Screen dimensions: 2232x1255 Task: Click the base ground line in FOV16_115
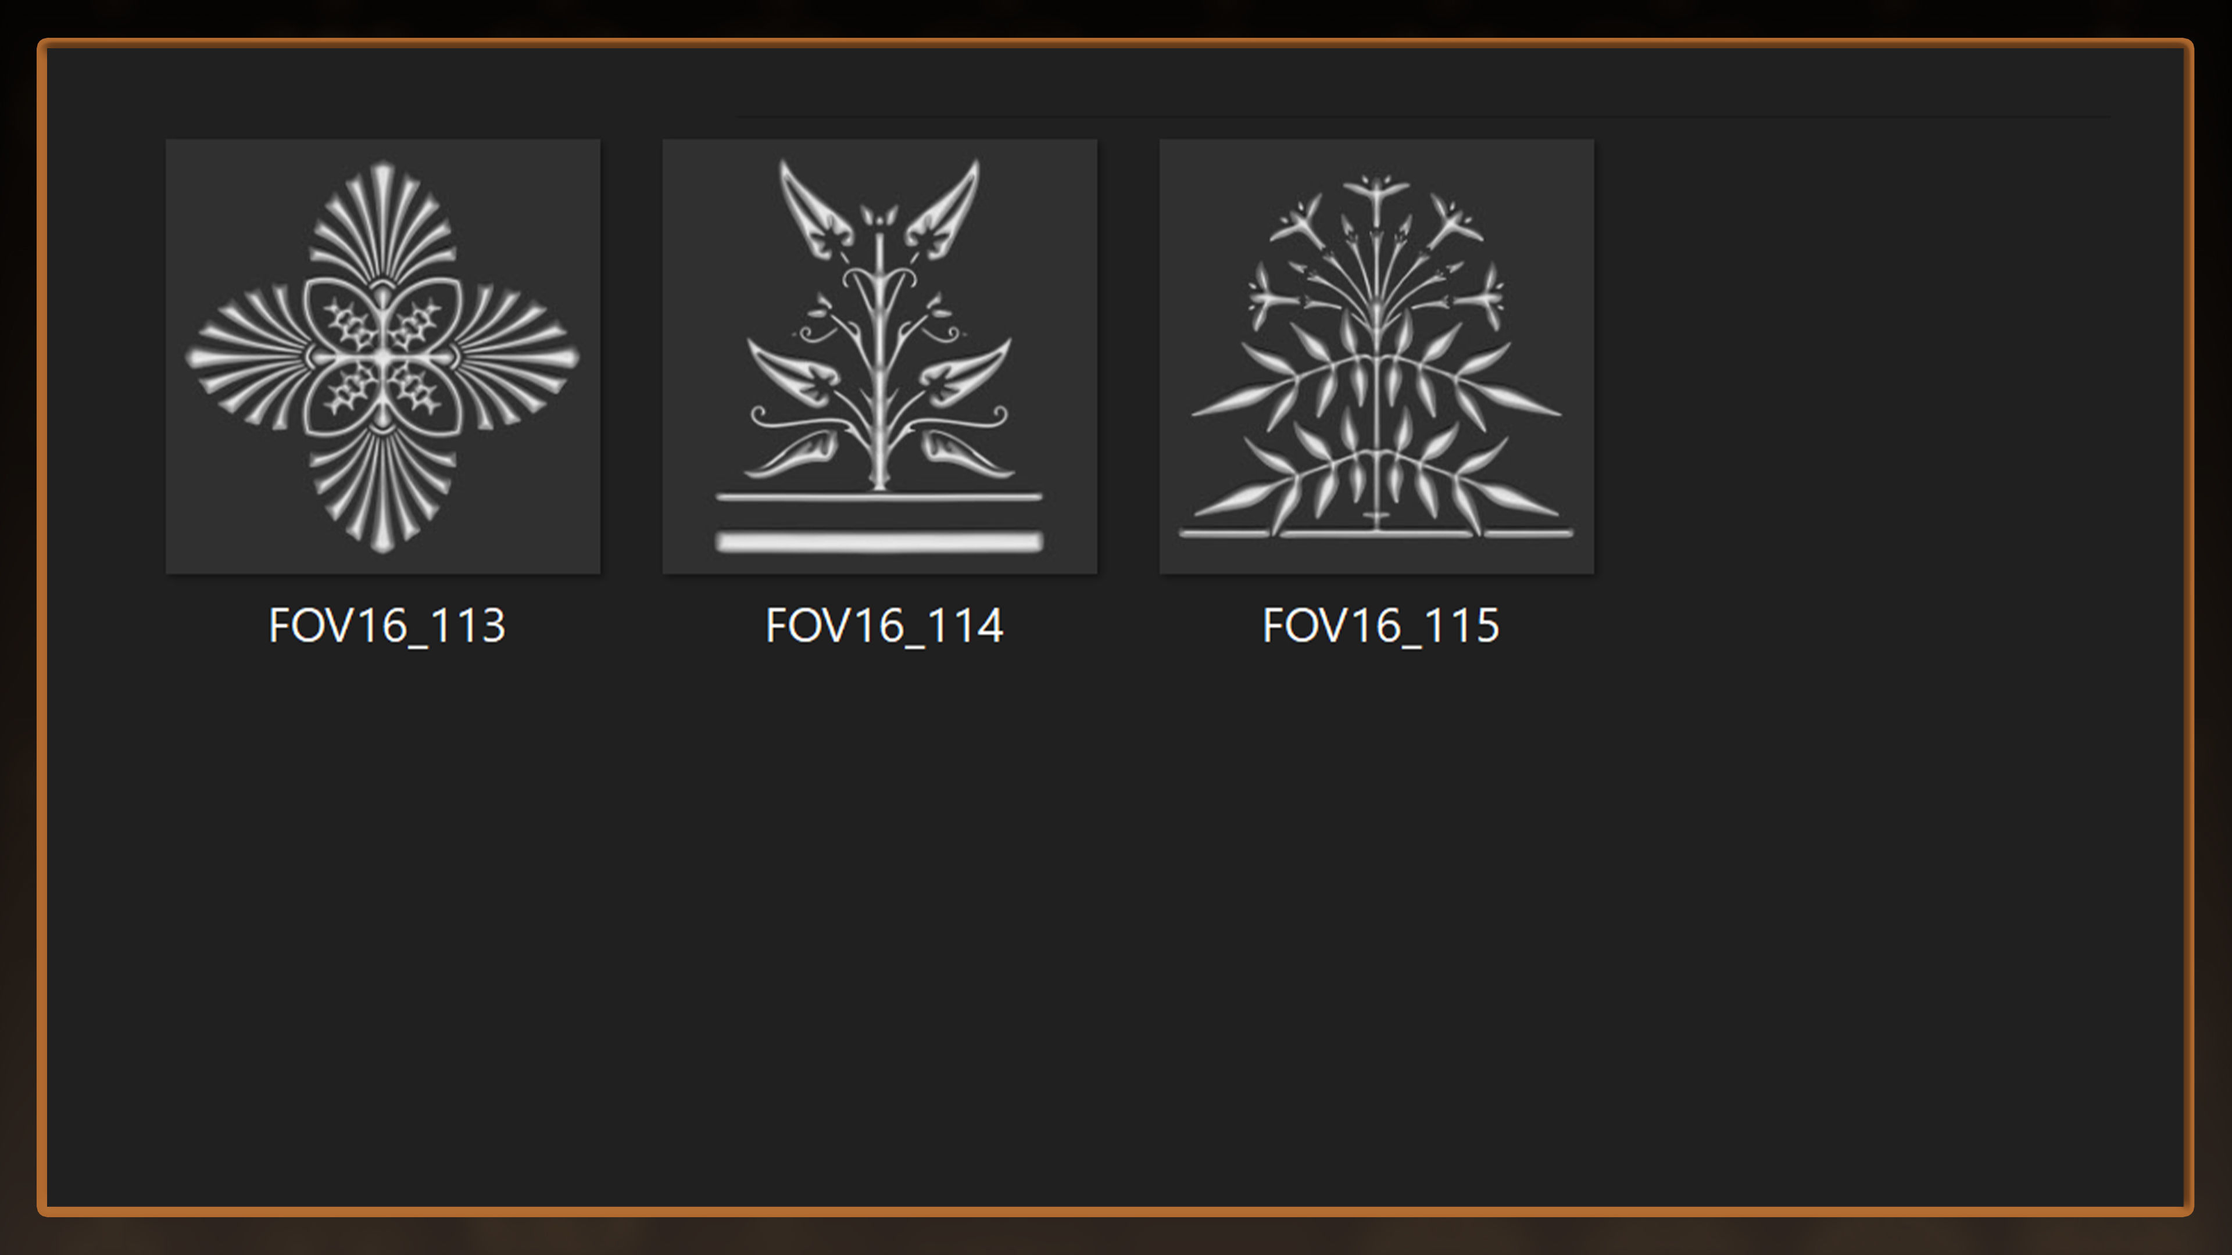point(1377,533)
